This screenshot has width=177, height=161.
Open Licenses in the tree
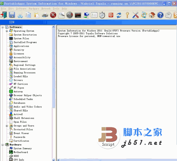(19, 53)
